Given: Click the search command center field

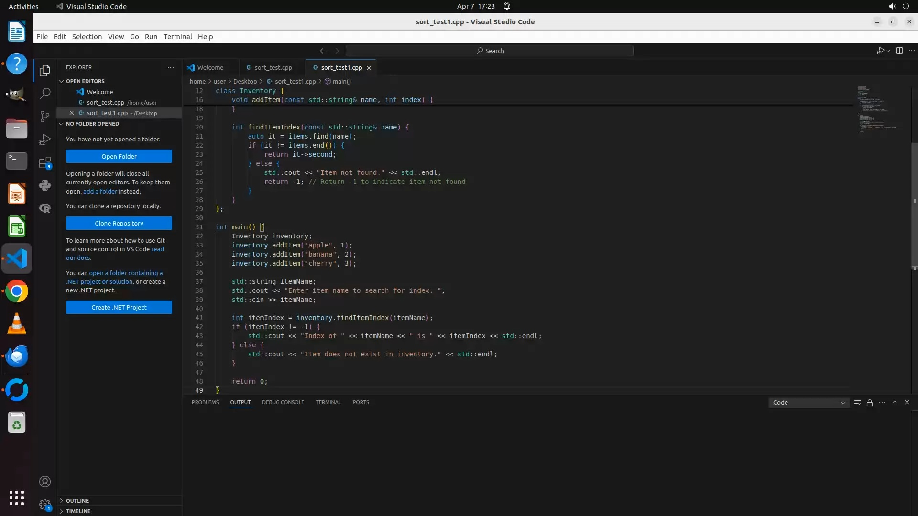Looking at the screenshot, I should [490, 51].
